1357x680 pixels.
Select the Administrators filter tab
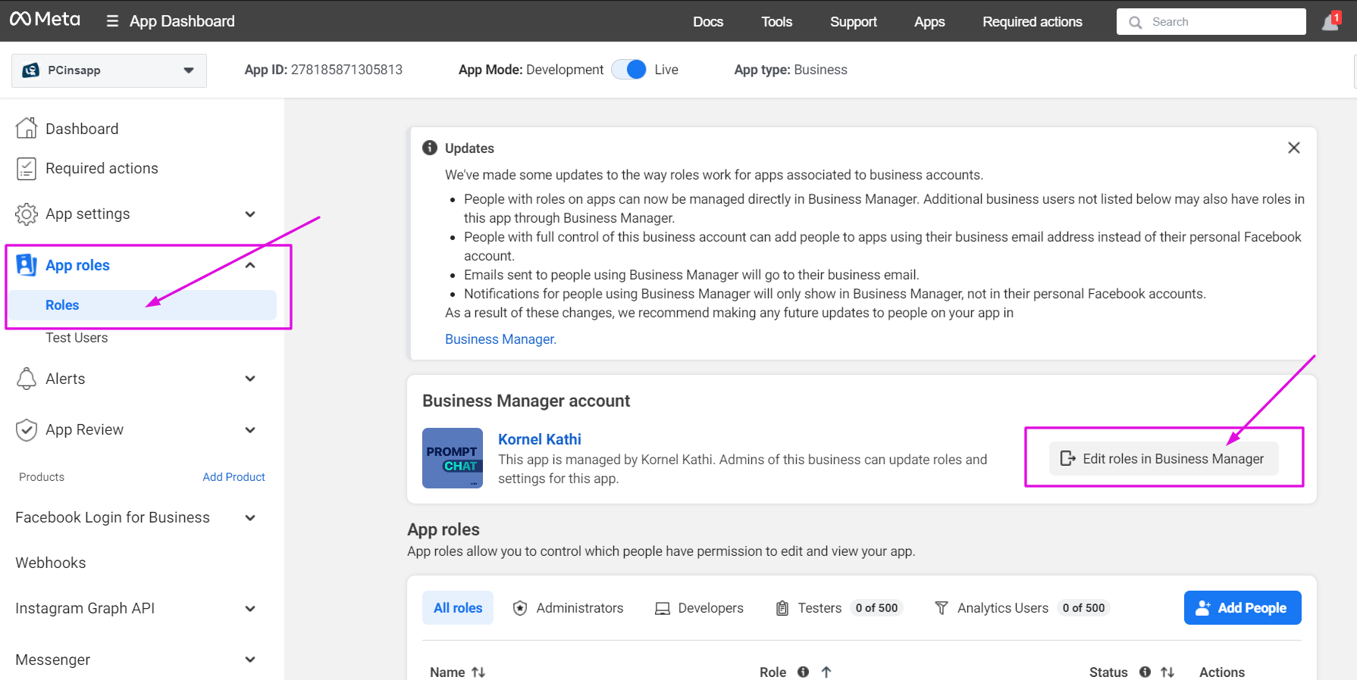point(569,608)
